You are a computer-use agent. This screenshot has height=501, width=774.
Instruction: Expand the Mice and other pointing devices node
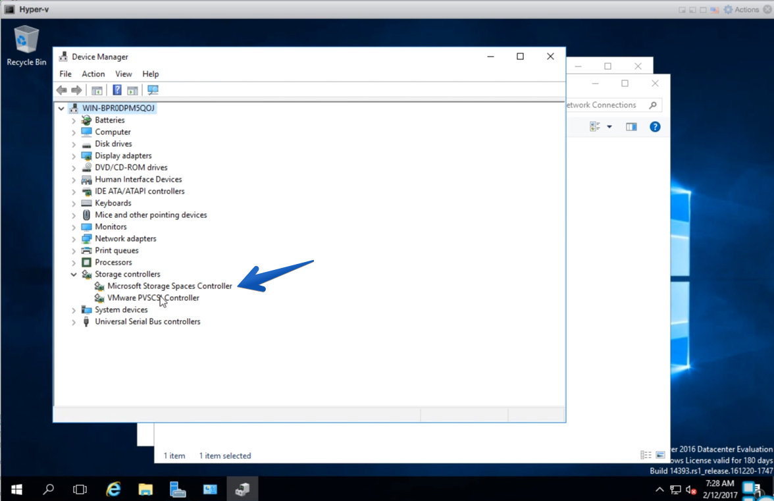pyautogui.click(x=74, y=215)
